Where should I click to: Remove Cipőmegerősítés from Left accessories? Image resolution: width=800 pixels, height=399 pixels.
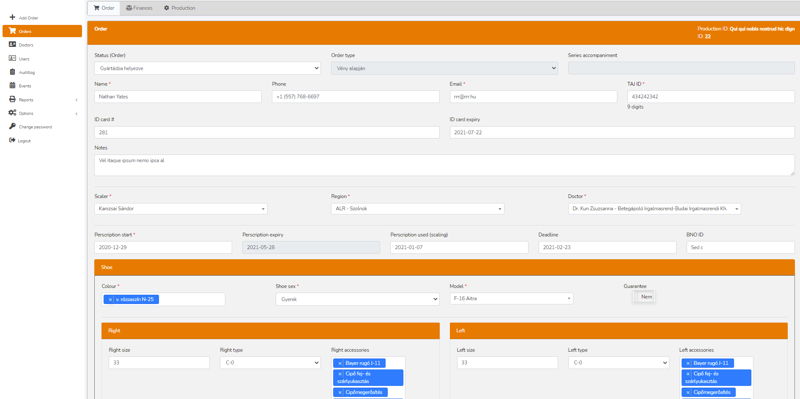tap(688, 392)
